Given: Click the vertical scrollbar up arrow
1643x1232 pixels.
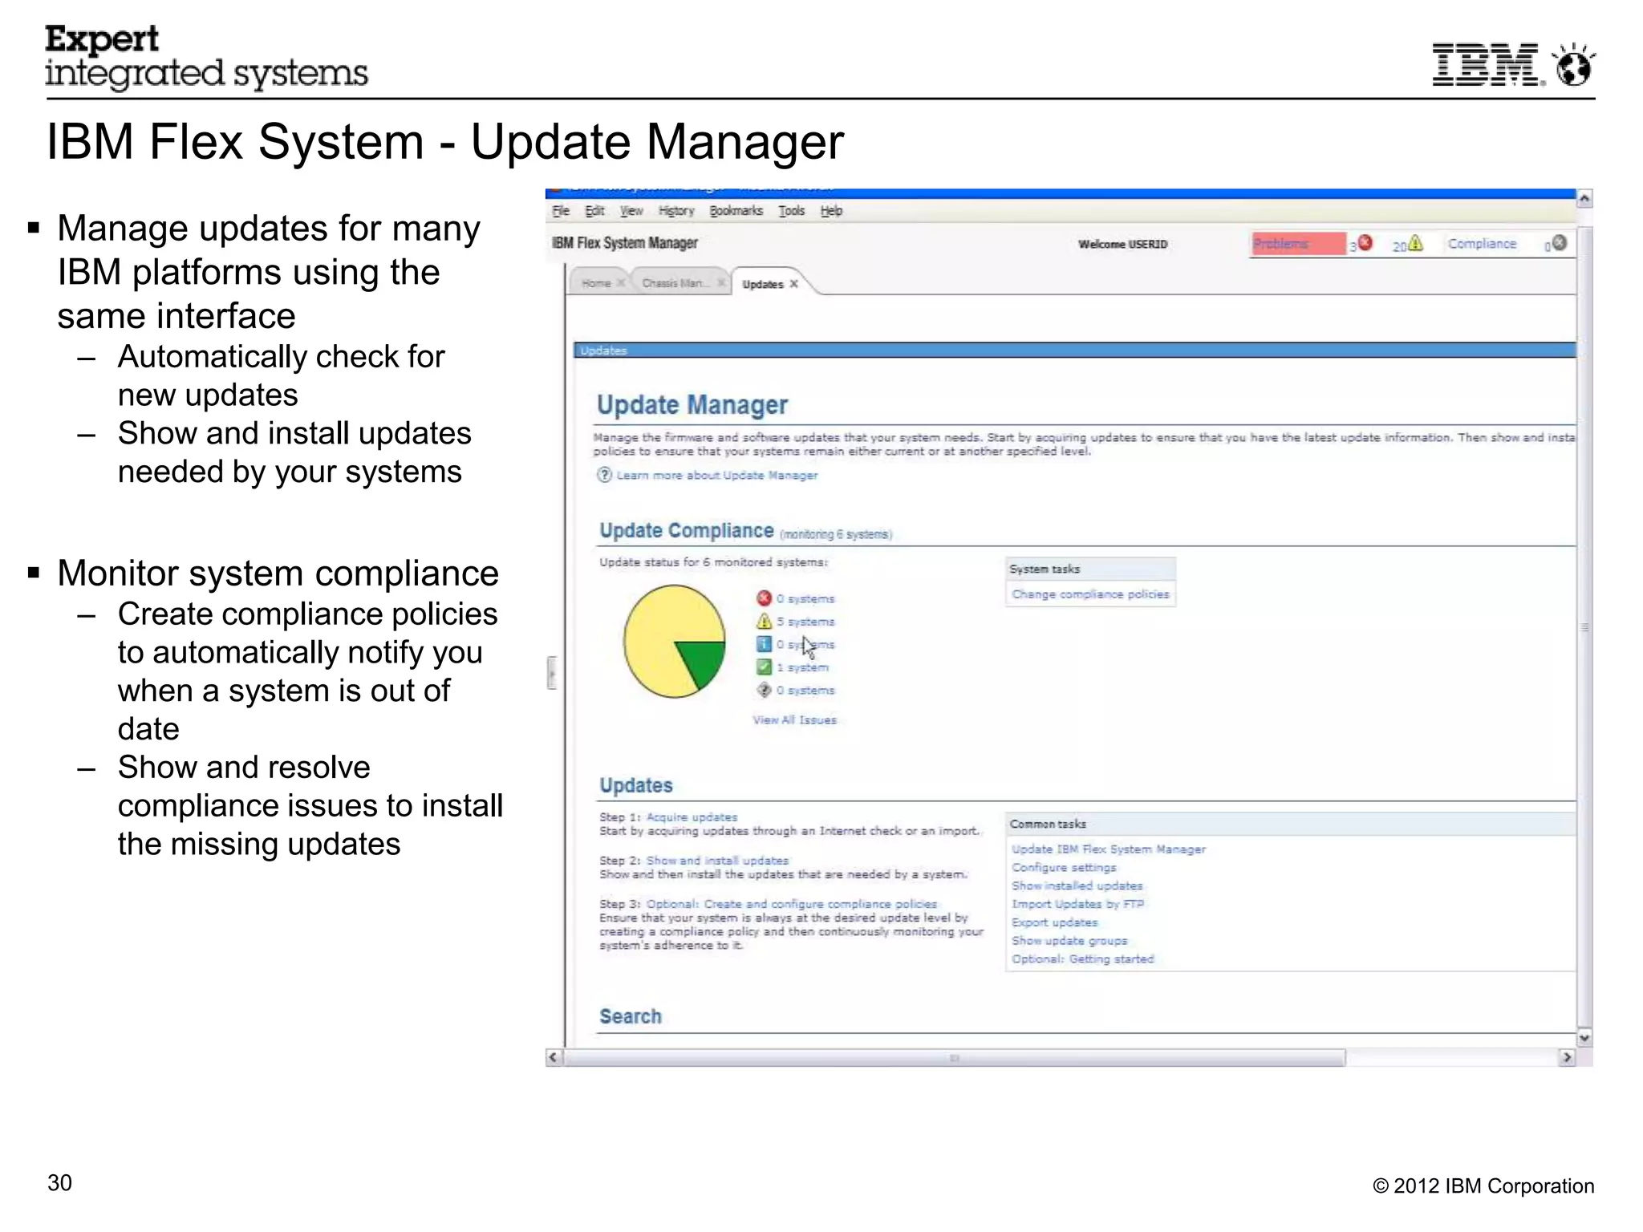Looking at the screenshot, I should [x=1584, y=198].
